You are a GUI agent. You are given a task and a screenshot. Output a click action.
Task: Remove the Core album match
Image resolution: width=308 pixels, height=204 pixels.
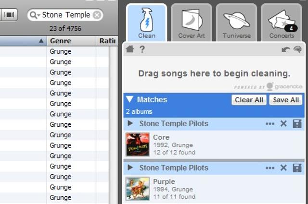point(283,124)
